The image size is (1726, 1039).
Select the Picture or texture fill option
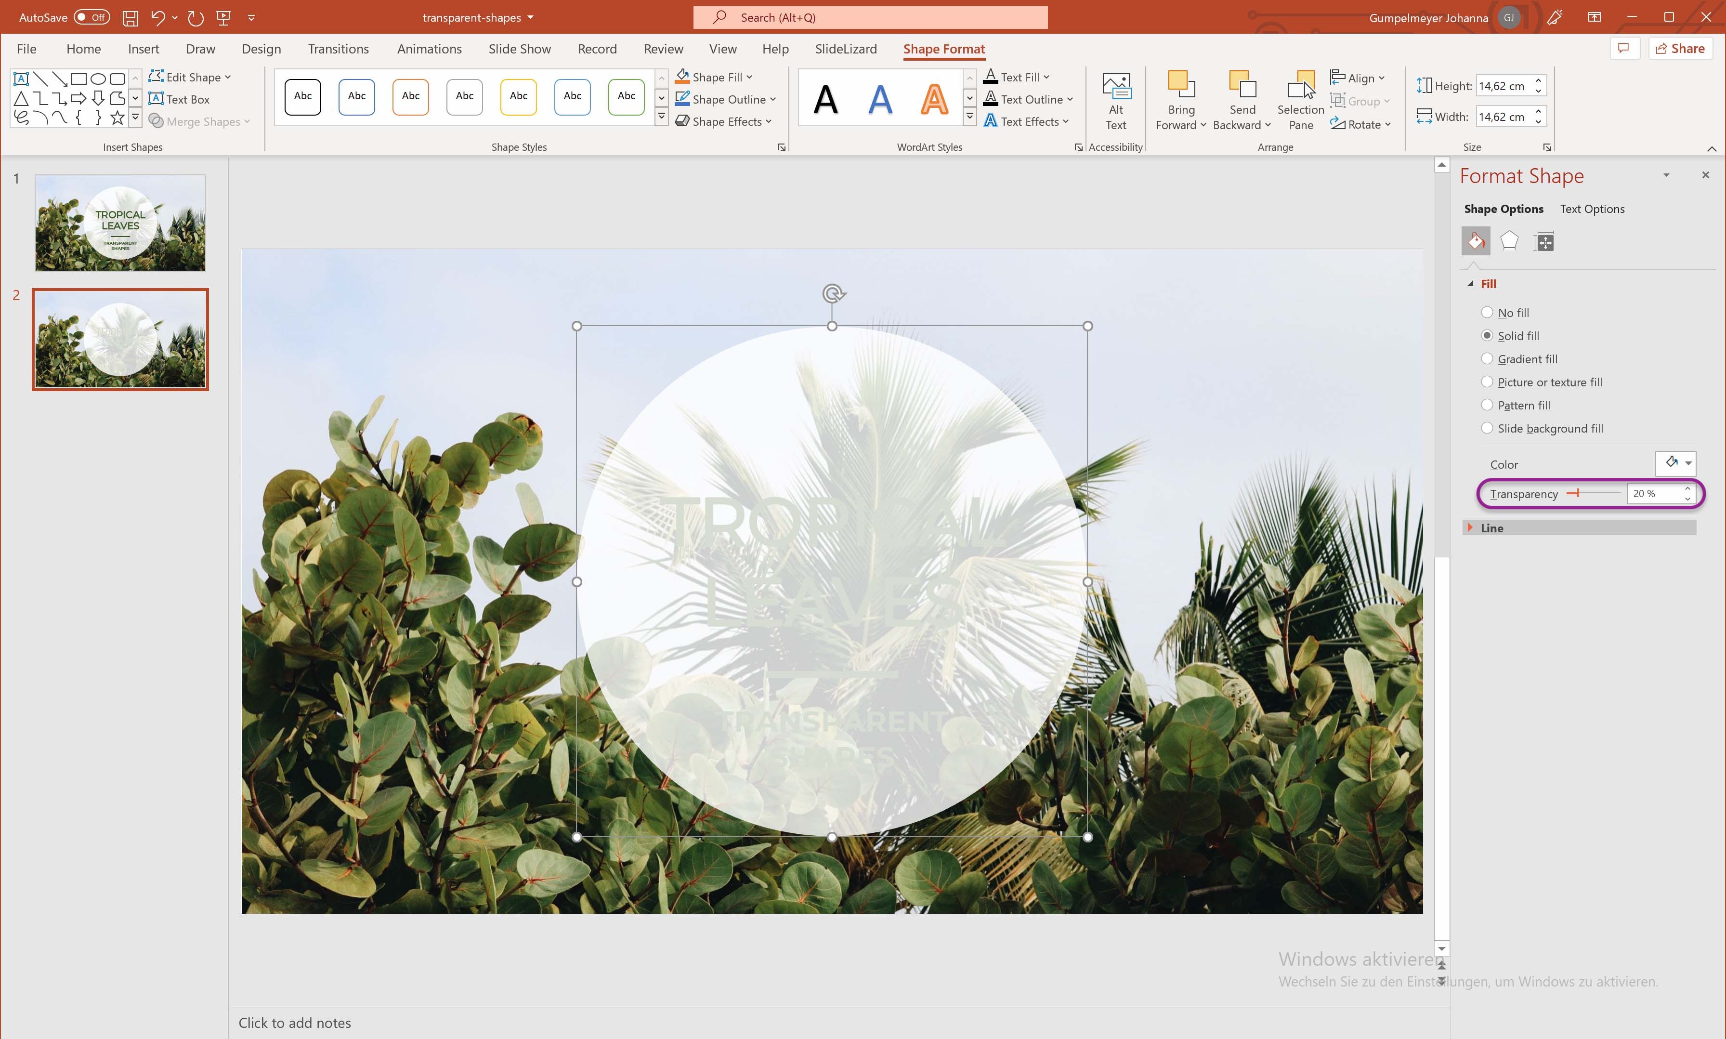pos(1487,382)
